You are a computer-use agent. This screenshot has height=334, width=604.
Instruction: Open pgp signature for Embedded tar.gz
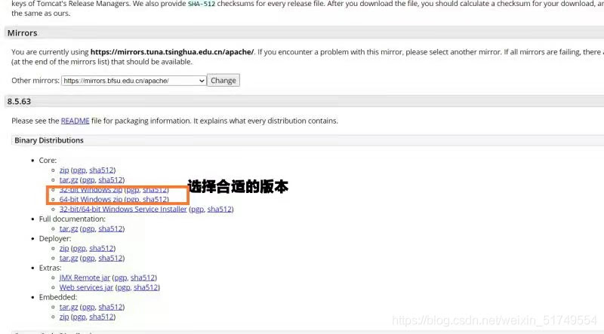(x=88, y=307)
